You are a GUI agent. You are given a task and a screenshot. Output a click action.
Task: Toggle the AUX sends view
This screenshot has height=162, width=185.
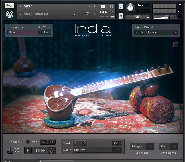180,12
